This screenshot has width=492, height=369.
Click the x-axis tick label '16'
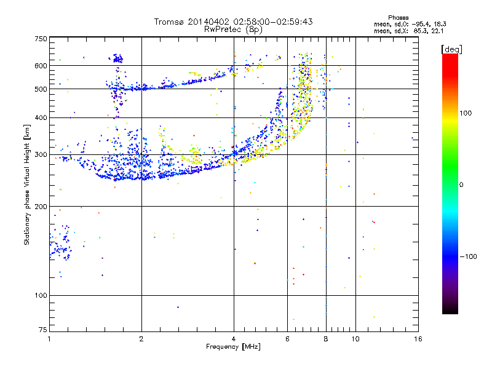click(x=418, y=339)
